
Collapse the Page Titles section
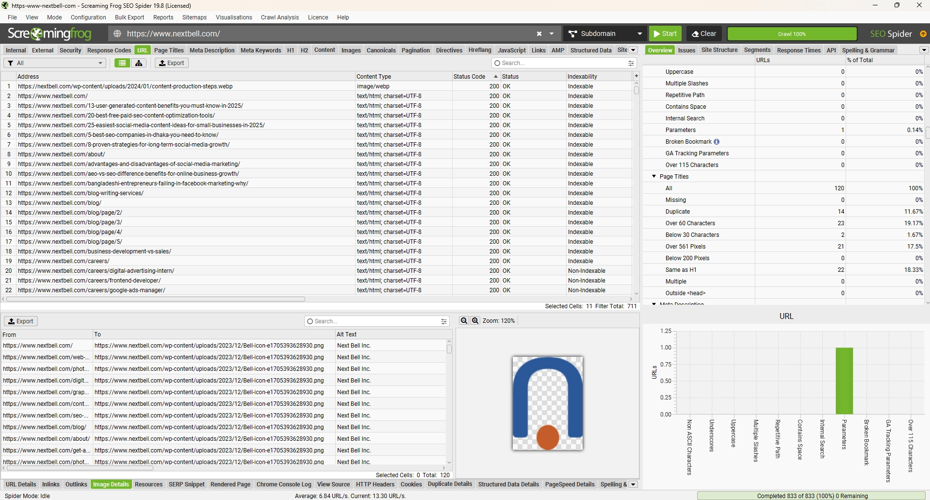click(654, 177)
